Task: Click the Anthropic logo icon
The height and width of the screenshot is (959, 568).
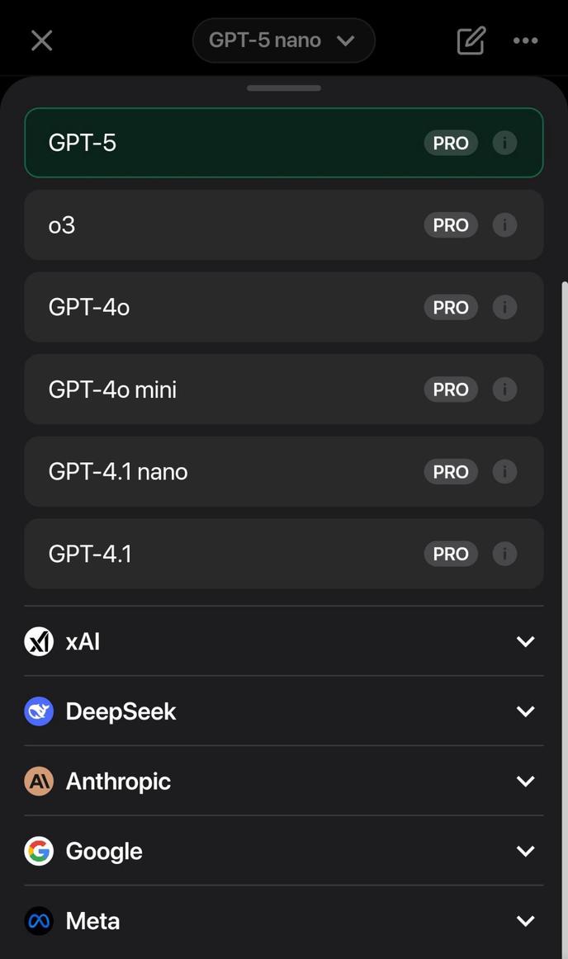Action: coord(38,779)
